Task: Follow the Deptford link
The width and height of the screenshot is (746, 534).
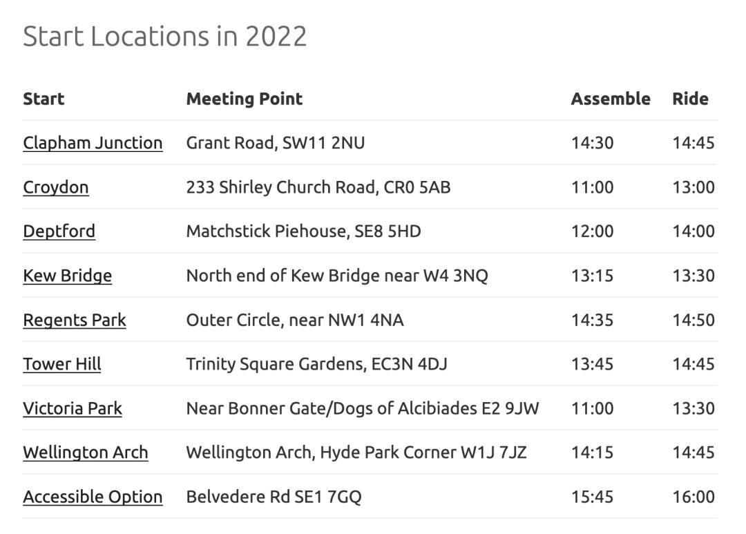Action: 59,231
